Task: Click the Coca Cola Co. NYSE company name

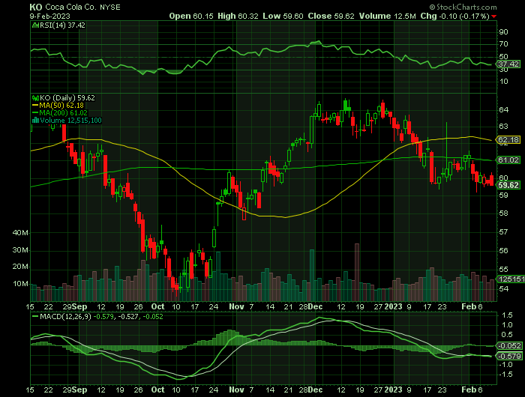Action: pos(82,7)
